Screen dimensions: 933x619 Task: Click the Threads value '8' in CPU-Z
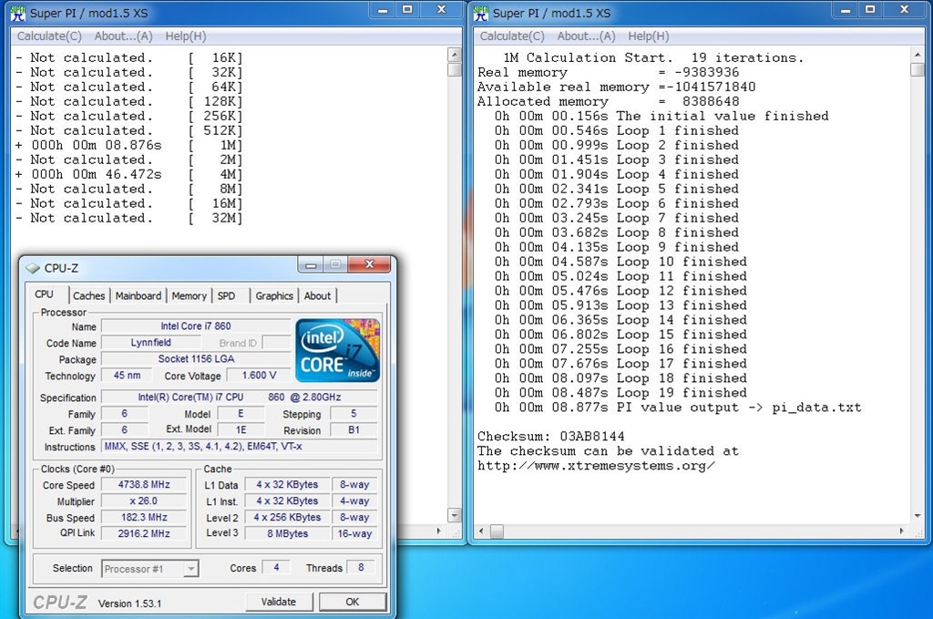coord(361,568)
